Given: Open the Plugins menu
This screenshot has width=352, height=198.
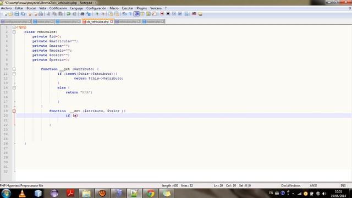Looking at the screenshot, I should click(x=142, y=8).
